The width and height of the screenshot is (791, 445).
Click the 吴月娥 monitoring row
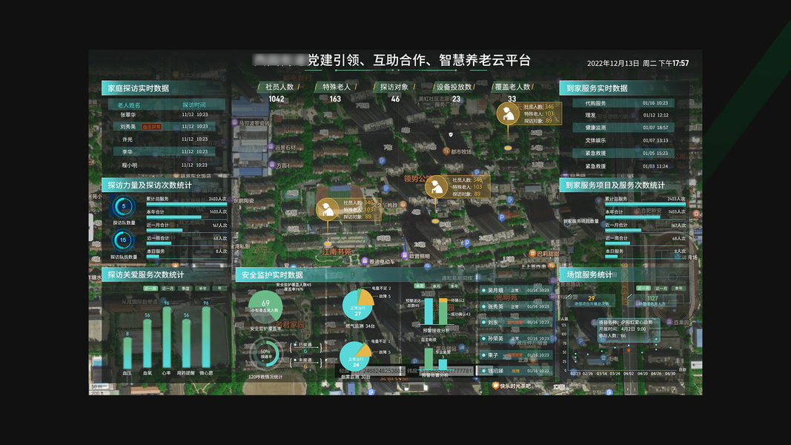coord(515,291)
